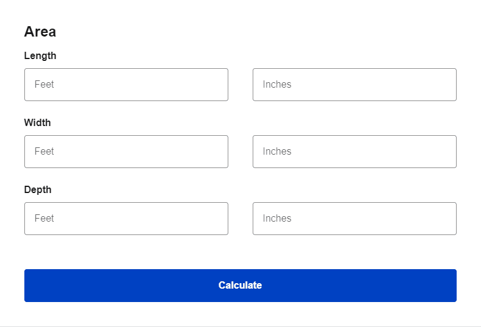Click the Length label
Screen dimensions: 481x327
[x=40, y=56]
